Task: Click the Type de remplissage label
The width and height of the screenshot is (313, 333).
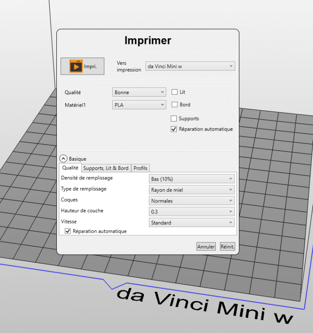Action: coord(83,189)
